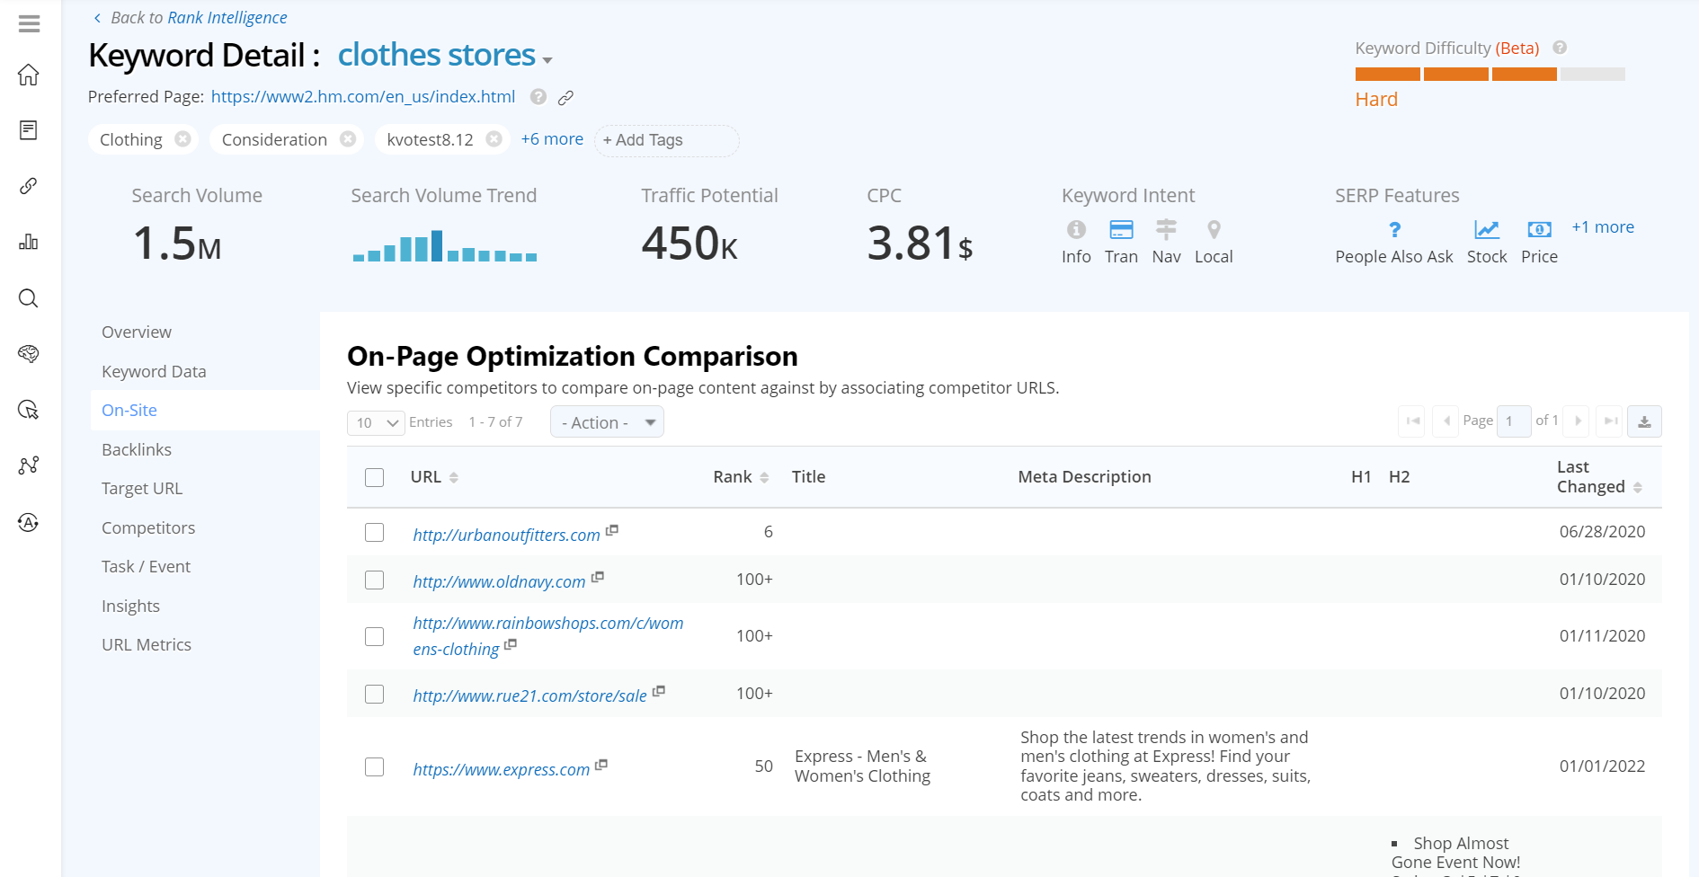1699x877 pixels.
Task: Switch to the Backlinks section
Action: [137, 449]
